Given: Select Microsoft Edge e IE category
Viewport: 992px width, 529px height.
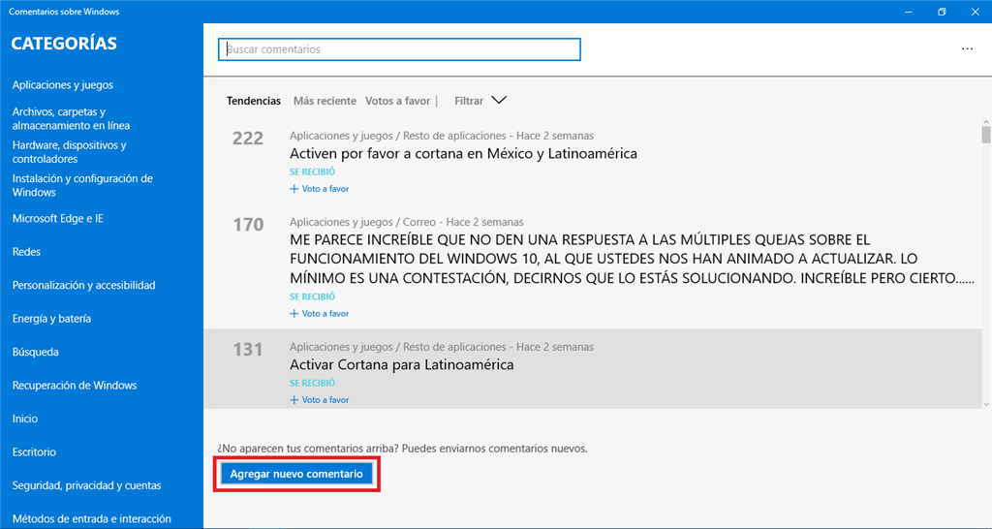Looking at the screenshot, I should 57,218.
